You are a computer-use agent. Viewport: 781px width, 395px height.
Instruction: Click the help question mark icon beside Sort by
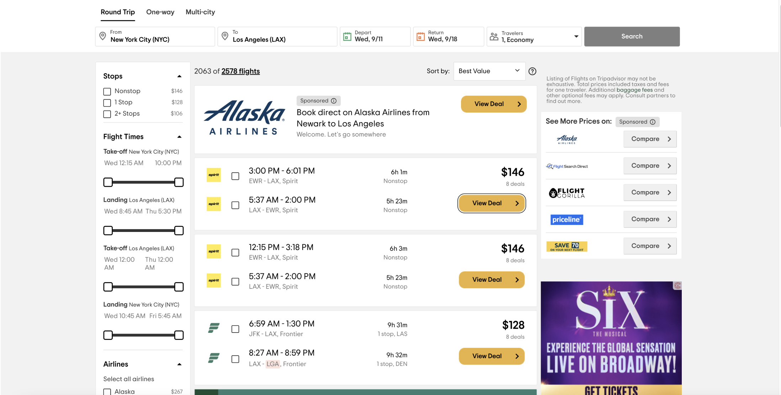point(532,71)
